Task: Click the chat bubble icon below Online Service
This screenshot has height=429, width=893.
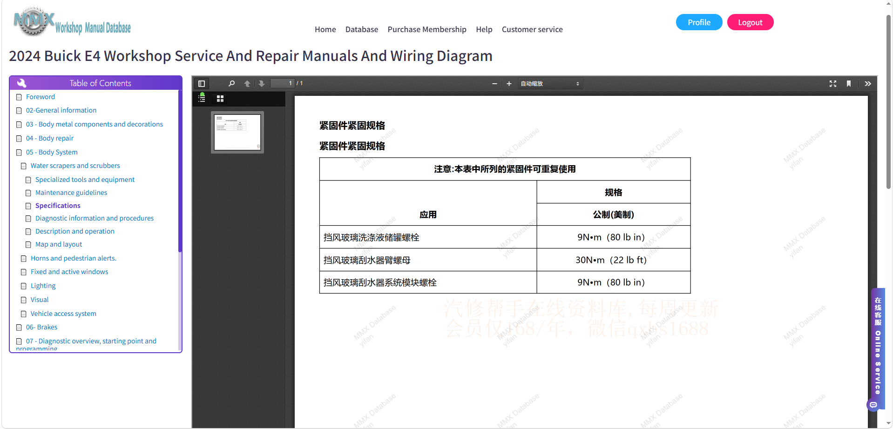Action: [873, 405]
